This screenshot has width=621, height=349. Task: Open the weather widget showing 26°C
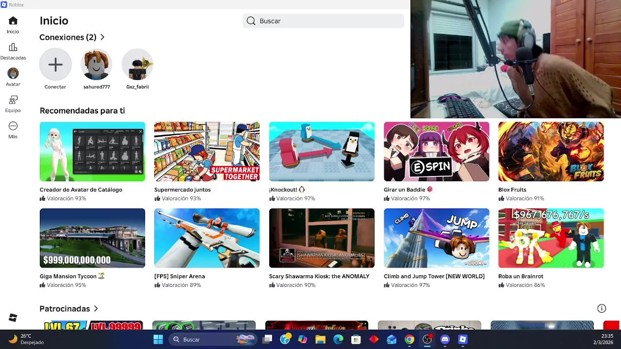tap(27, 339)
